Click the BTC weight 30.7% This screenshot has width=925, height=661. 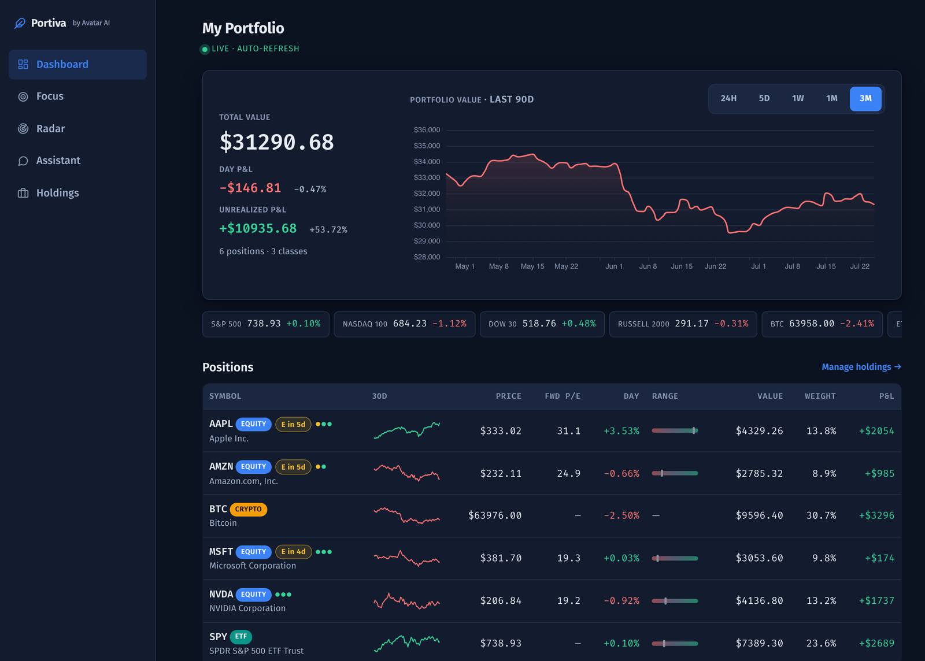(x=821, y=515)
